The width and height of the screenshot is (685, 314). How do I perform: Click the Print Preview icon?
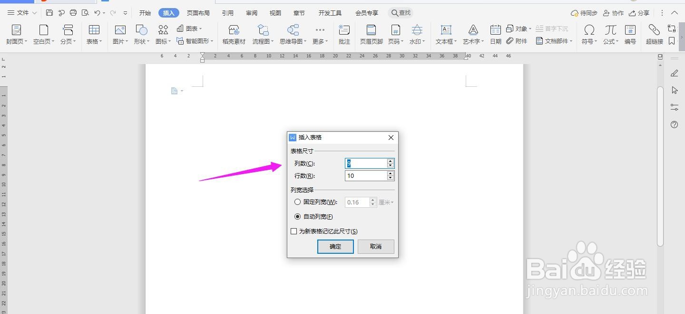(85, 13)
